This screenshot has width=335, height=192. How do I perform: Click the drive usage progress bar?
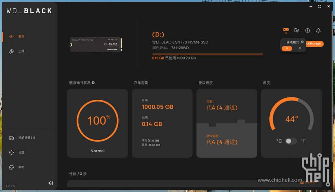click(x=207, y=54)
